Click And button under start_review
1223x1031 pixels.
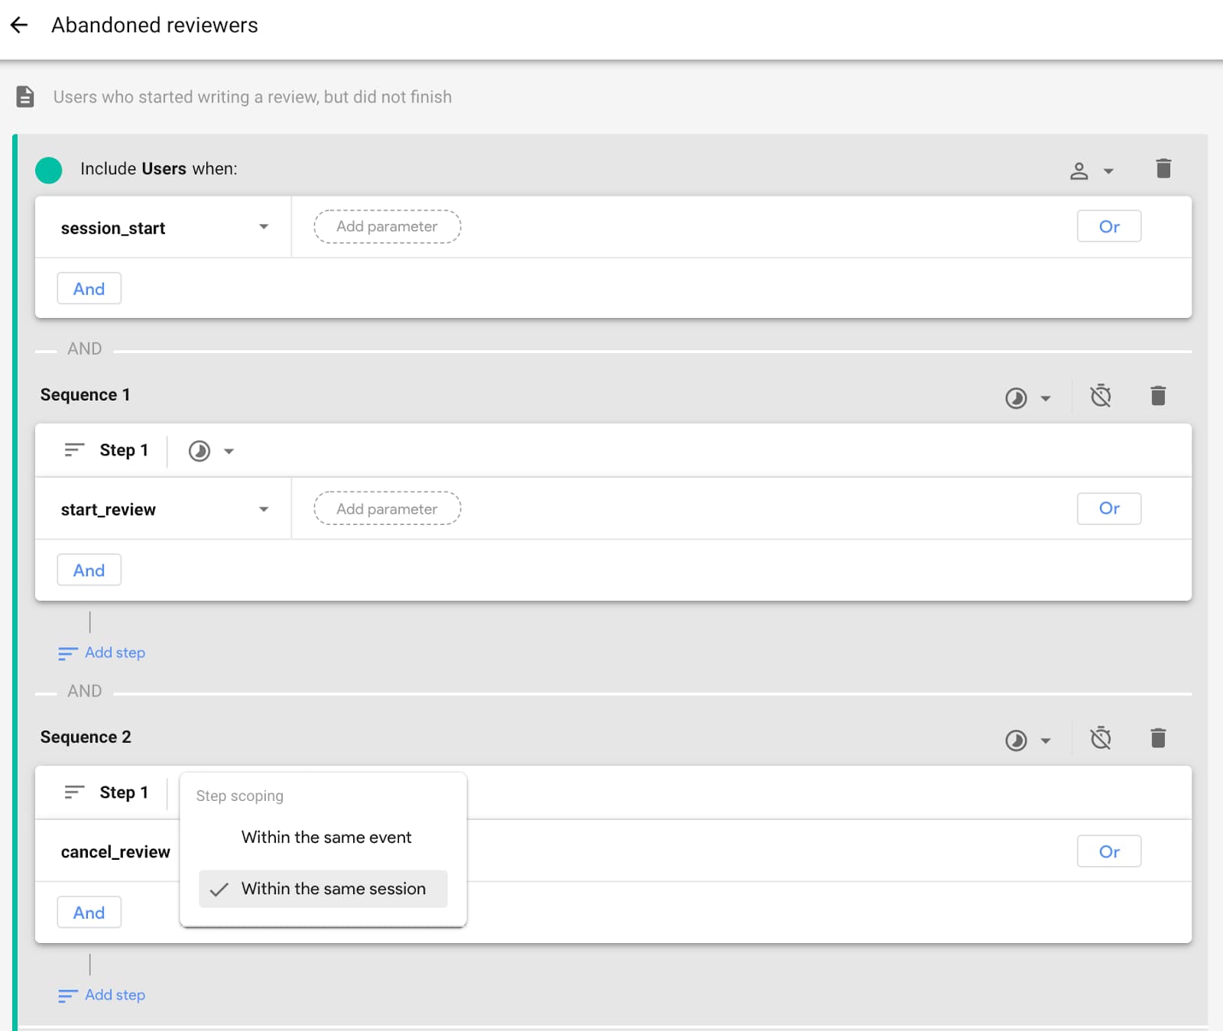click(89, 570)
